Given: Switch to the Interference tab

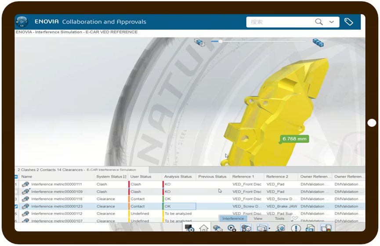Looking at the screenshot, I should [x=233, y=218].
